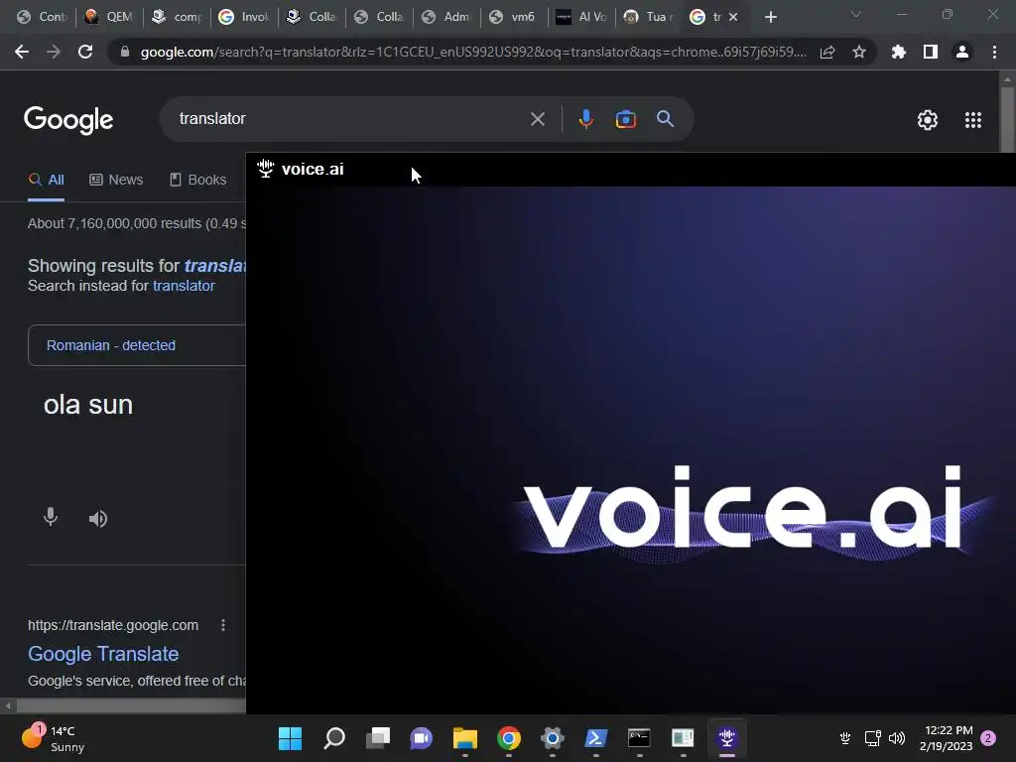Start voice search with microphone icon
1016x762 pixels.
(585, 119)
